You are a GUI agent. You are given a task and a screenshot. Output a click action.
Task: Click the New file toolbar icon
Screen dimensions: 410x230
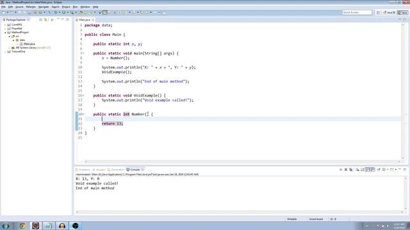point(4,12)
